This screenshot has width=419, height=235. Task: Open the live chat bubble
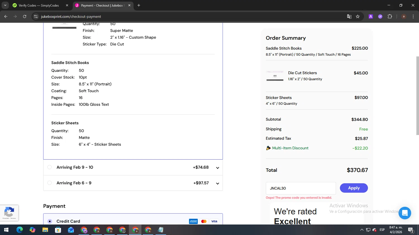pyautogui.click(x=405, y=213)
